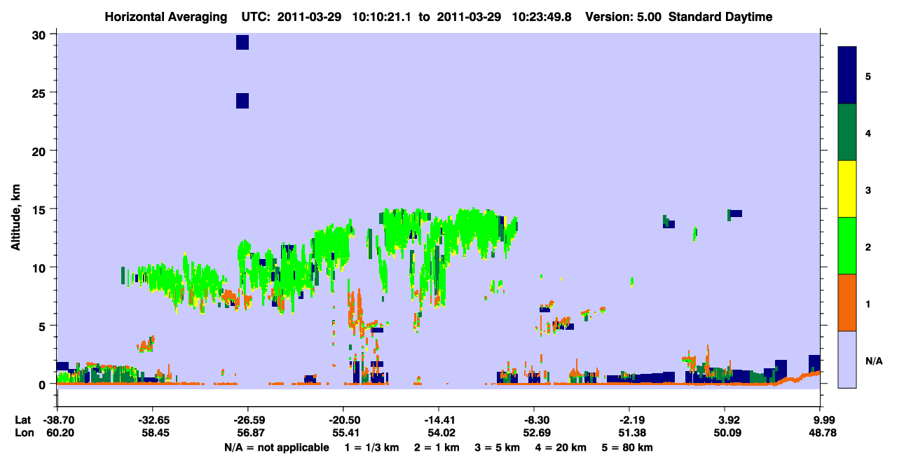Click the lavender N/A colorbar segment

coord(847,359)
